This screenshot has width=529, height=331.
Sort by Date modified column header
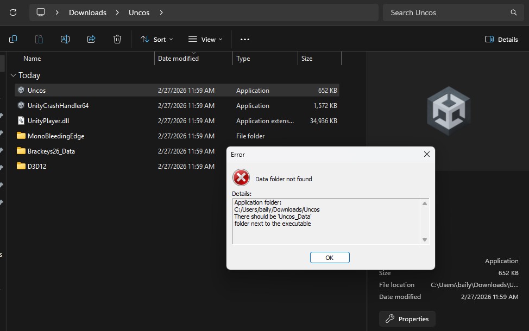click(x=178, y=59)
